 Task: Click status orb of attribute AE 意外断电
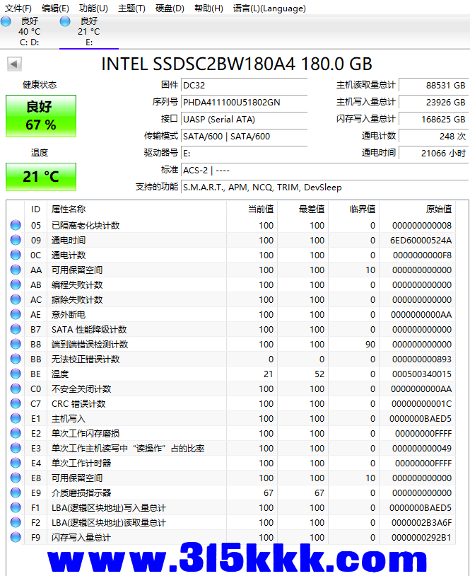click(x=16, y=314)
